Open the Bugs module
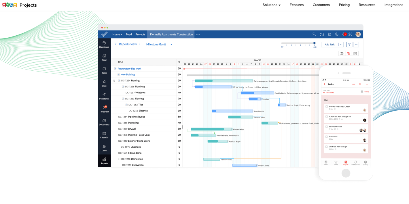Image resolution: width=409 pixels, height=204 pixels. pyautogui.click(x=104, y=83)
